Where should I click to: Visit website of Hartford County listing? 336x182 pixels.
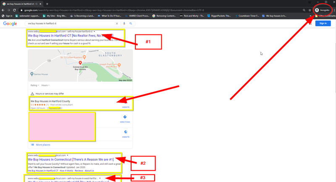coord(126,105)
